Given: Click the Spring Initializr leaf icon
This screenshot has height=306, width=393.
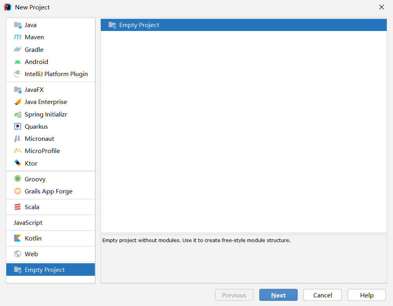Looking at the screenshot, I should (x=18, y=115).
